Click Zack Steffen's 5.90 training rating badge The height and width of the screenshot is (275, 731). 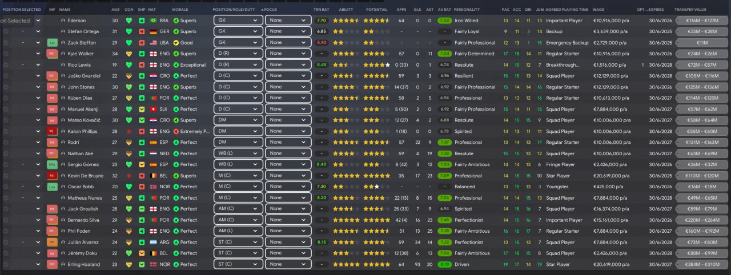(322, 43)
